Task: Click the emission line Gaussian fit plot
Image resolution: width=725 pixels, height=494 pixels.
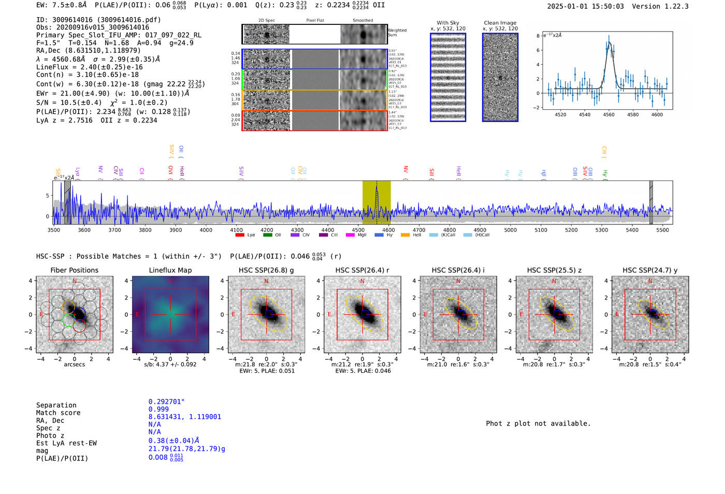Action: [x=607, y=71]
